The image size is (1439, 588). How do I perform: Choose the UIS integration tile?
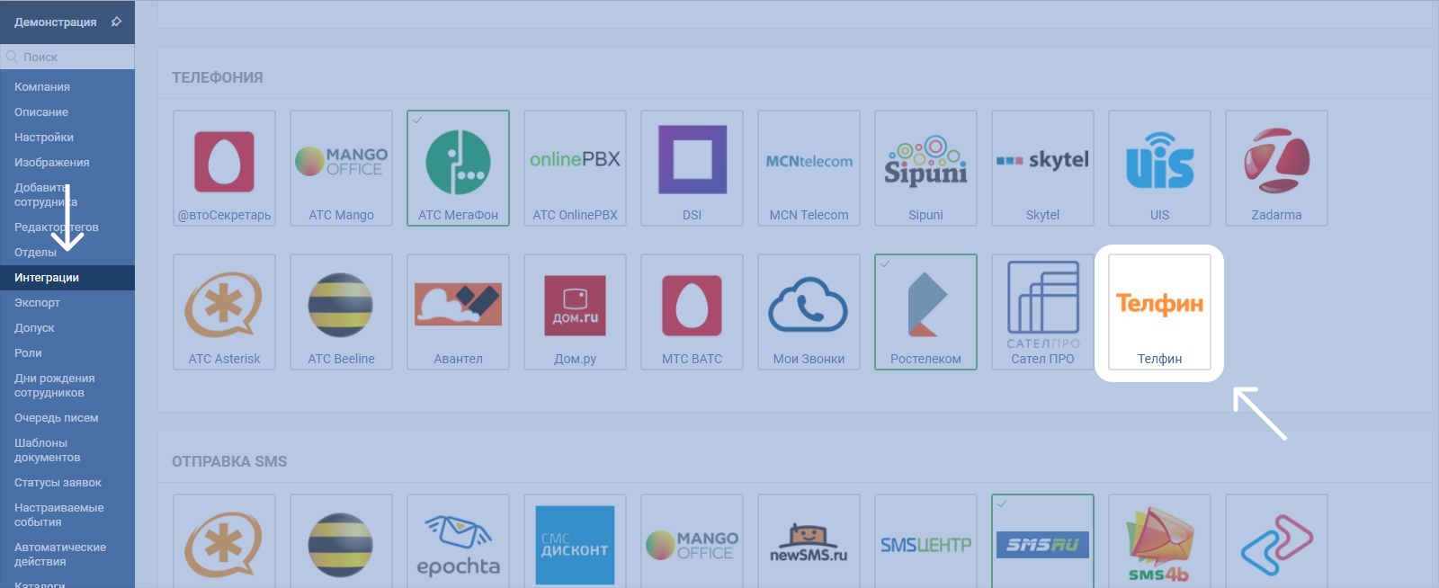tap(1159, 168)
